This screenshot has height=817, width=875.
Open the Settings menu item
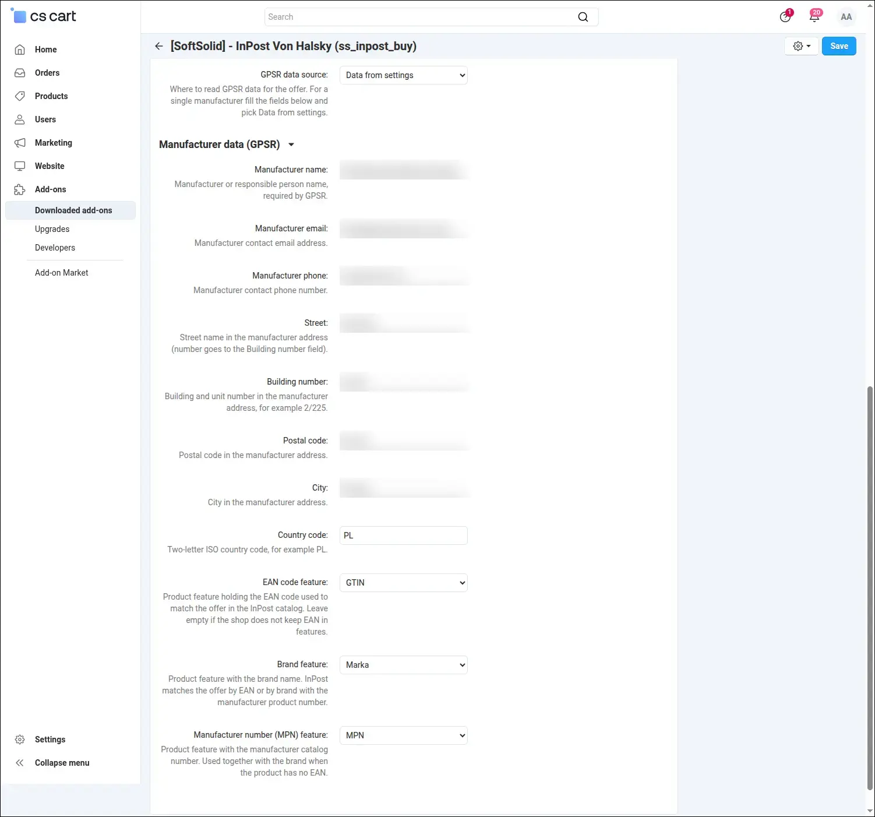coord(50,739)
